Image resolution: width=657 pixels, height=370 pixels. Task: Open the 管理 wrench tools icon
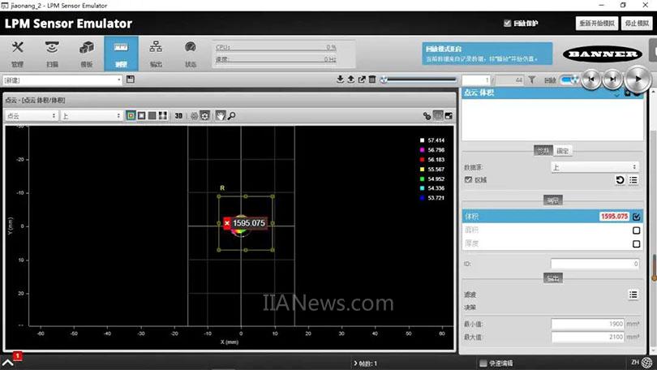coord(17,52)
